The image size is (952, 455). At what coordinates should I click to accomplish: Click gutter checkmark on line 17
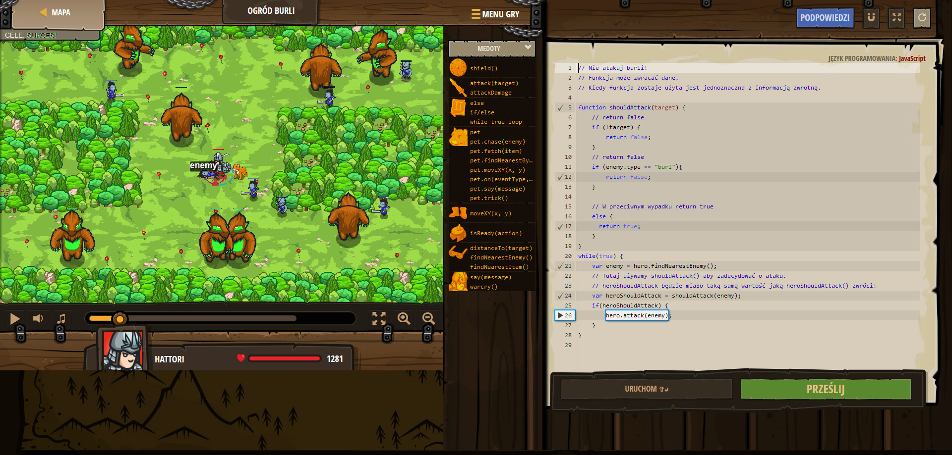point(560,226)
